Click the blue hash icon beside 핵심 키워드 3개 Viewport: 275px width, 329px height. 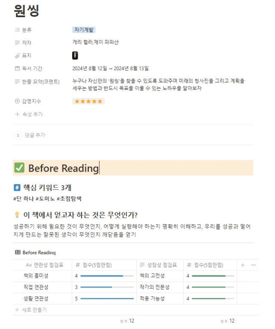(17, 188)
